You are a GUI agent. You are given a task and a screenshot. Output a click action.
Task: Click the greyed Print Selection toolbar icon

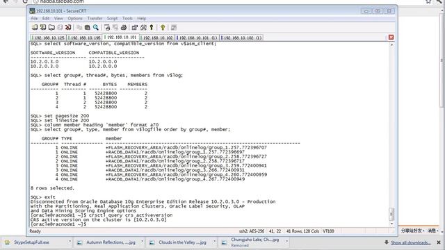tap(115, 27)
